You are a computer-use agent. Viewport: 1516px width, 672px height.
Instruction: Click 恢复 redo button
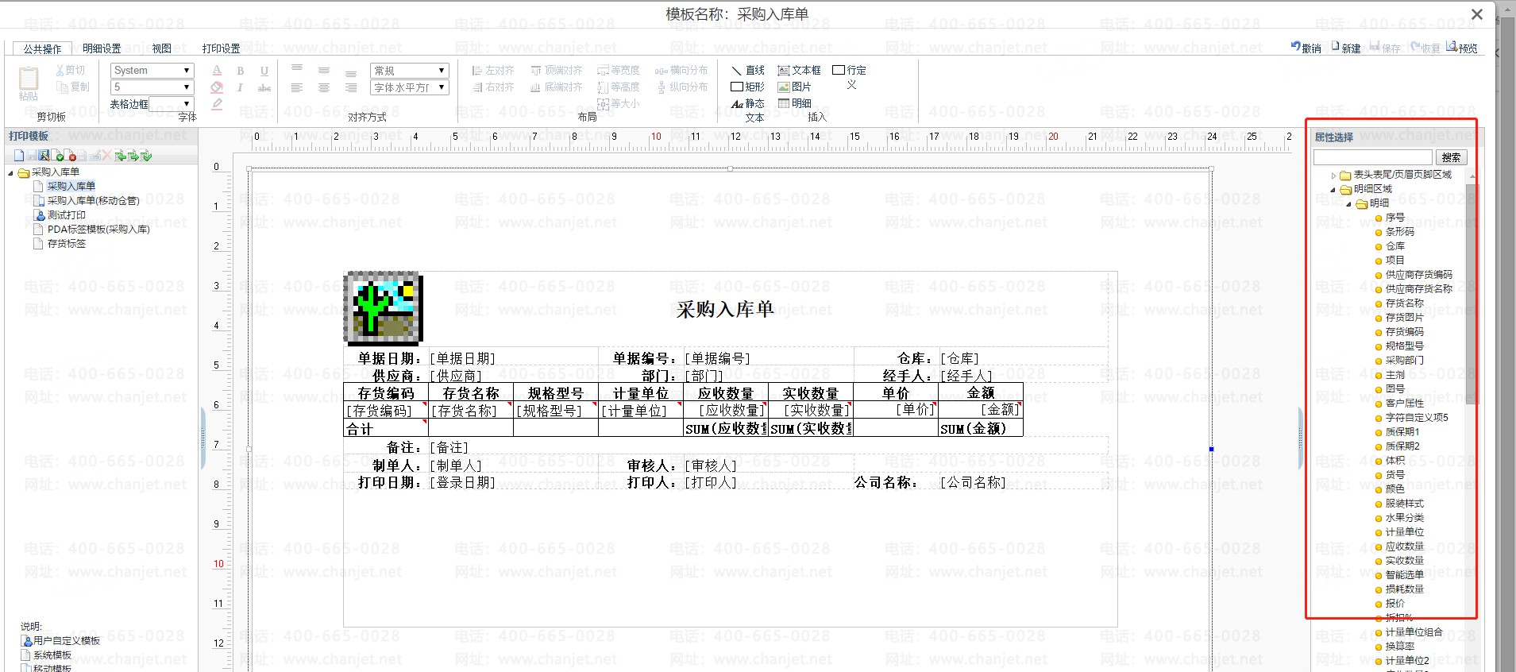point(1425,48)
